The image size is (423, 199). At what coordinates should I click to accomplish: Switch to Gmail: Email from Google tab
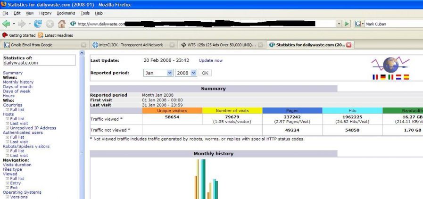coord(45,45)
